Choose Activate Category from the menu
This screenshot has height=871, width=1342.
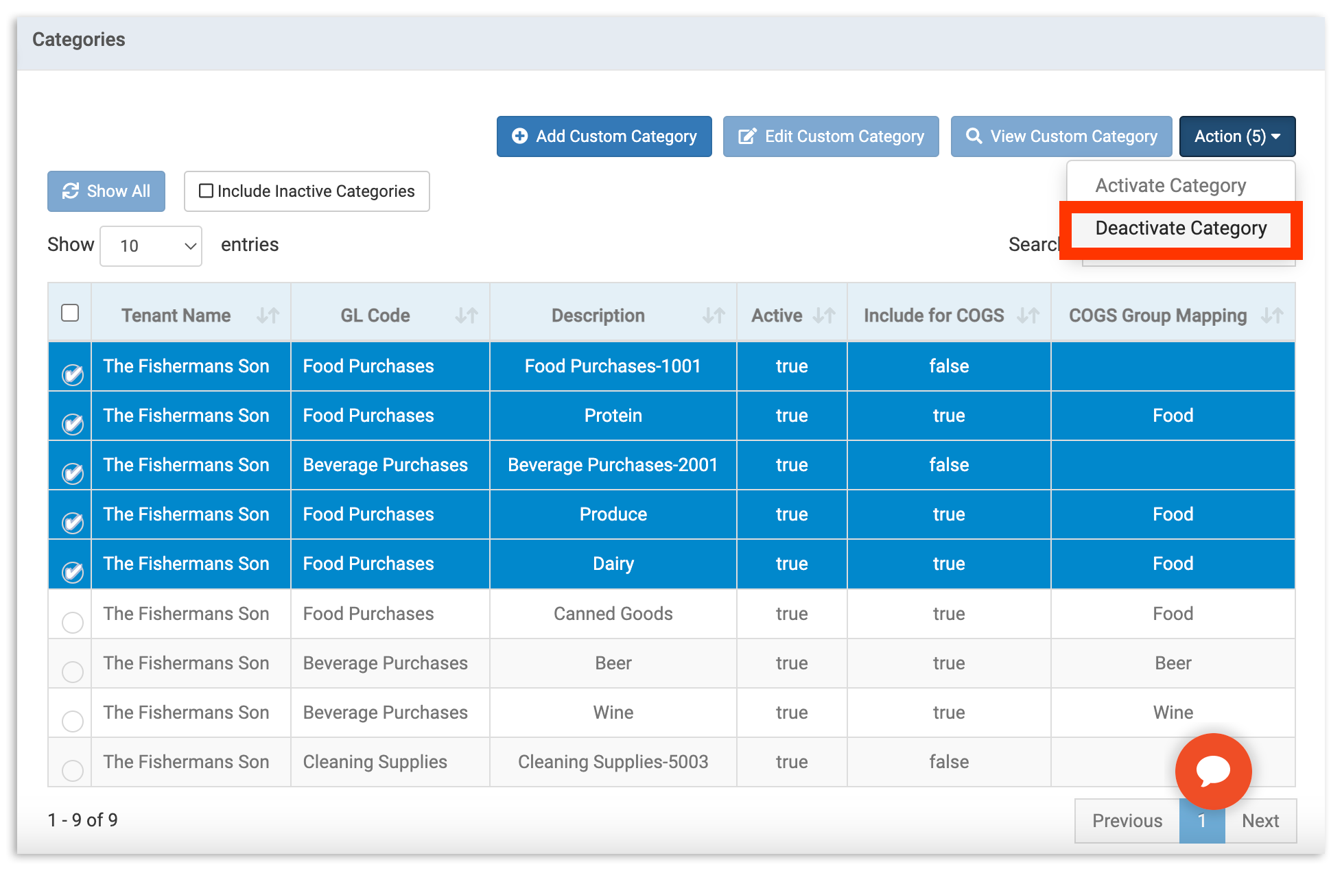click(x=1170, y=184)
